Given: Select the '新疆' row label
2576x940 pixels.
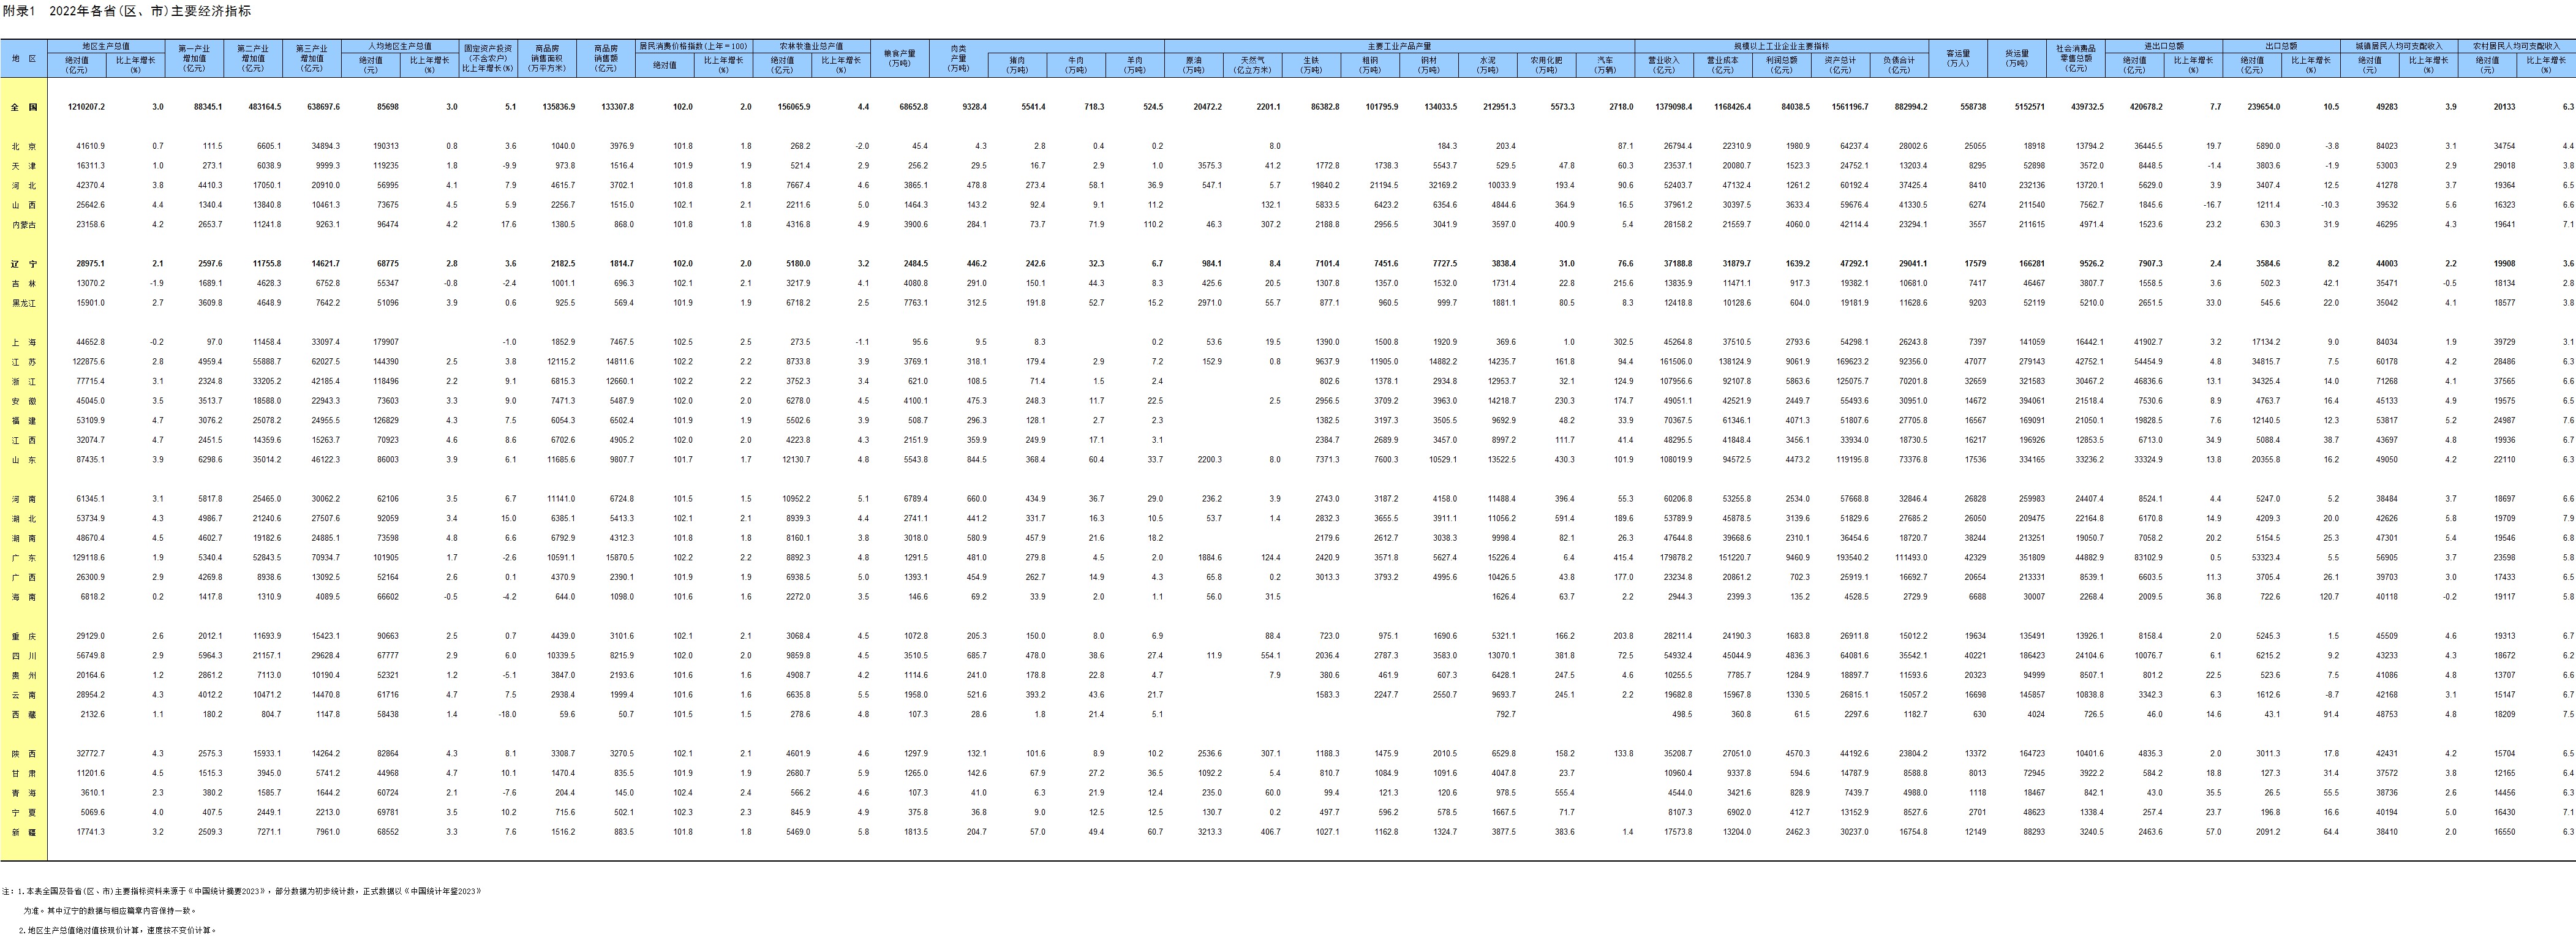Looking at the screenshot, I should coord(24,832).
